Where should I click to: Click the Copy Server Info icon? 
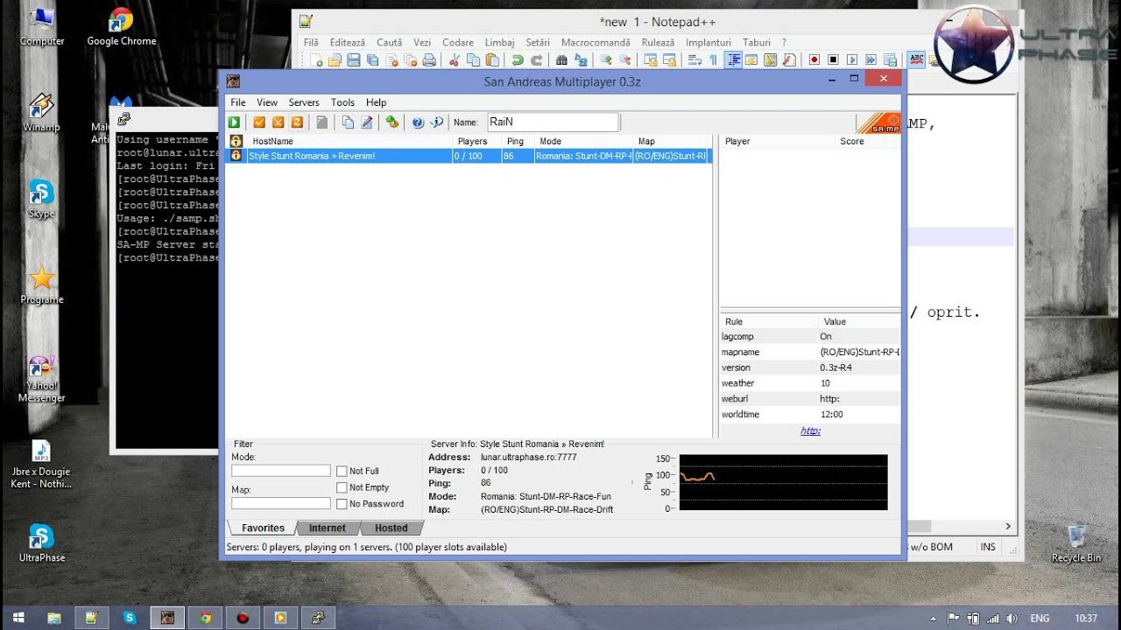pos(348,122)
